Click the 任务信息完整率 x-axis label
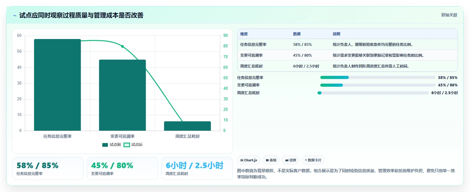470x192 pixels. pyautogui.click(x=57, y=136)
